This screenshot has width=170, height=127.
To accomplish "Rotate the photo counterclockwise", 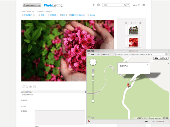I will 23,86.
